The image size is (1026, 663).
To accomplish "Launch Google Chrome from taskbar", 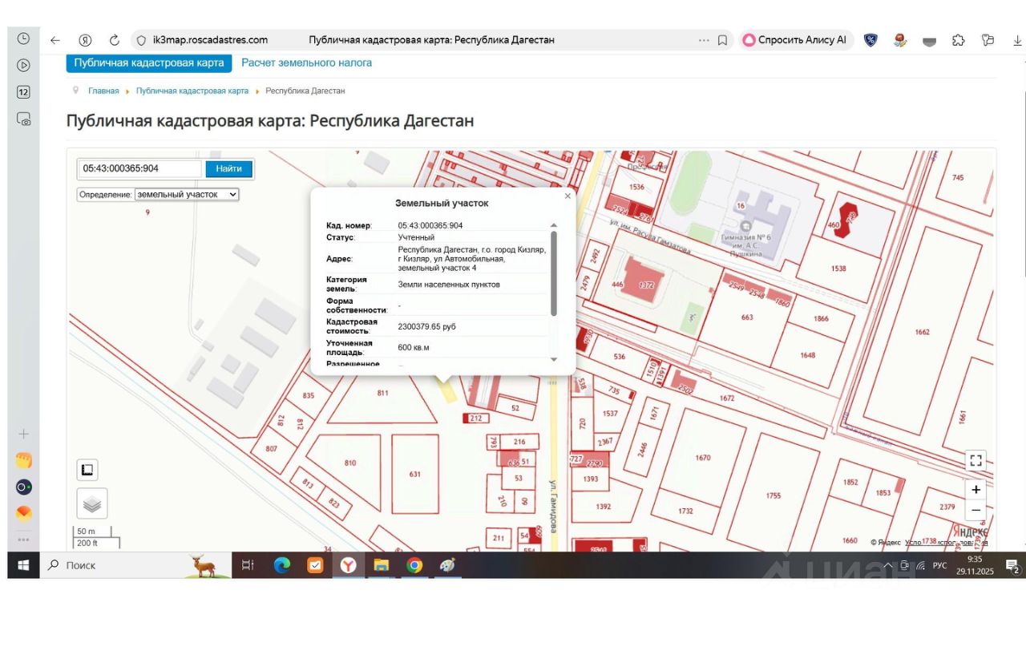I will tap(414, 565).
